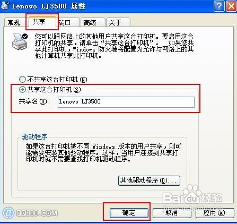Screen dimensions: 237x224
Task: Select 不共享这台打印机 radio button
Action: (22, 80)
